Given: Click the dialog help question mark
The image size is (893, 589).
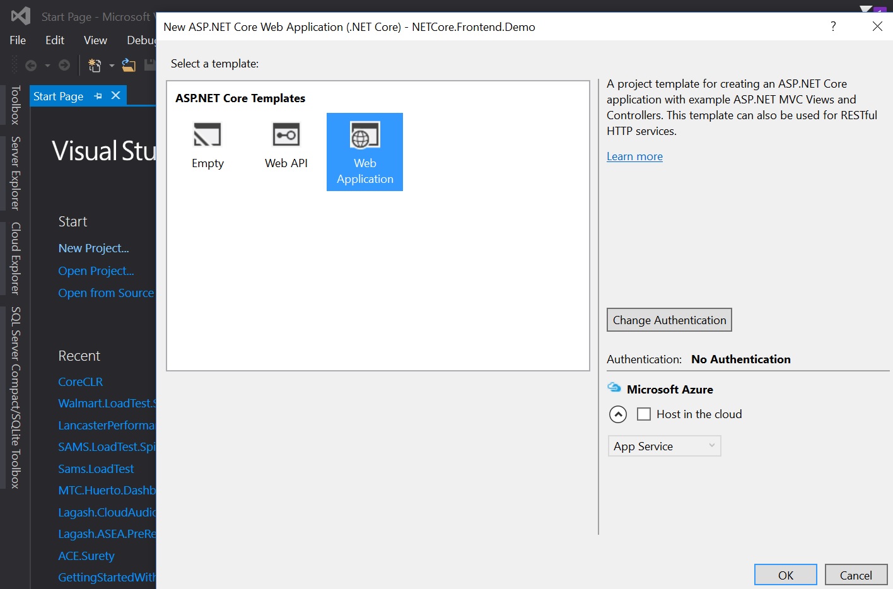Looking at the screenshot, I should [833, 26].
